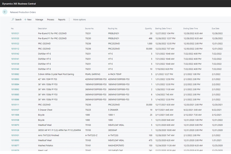Open production order 1010112

15,49
